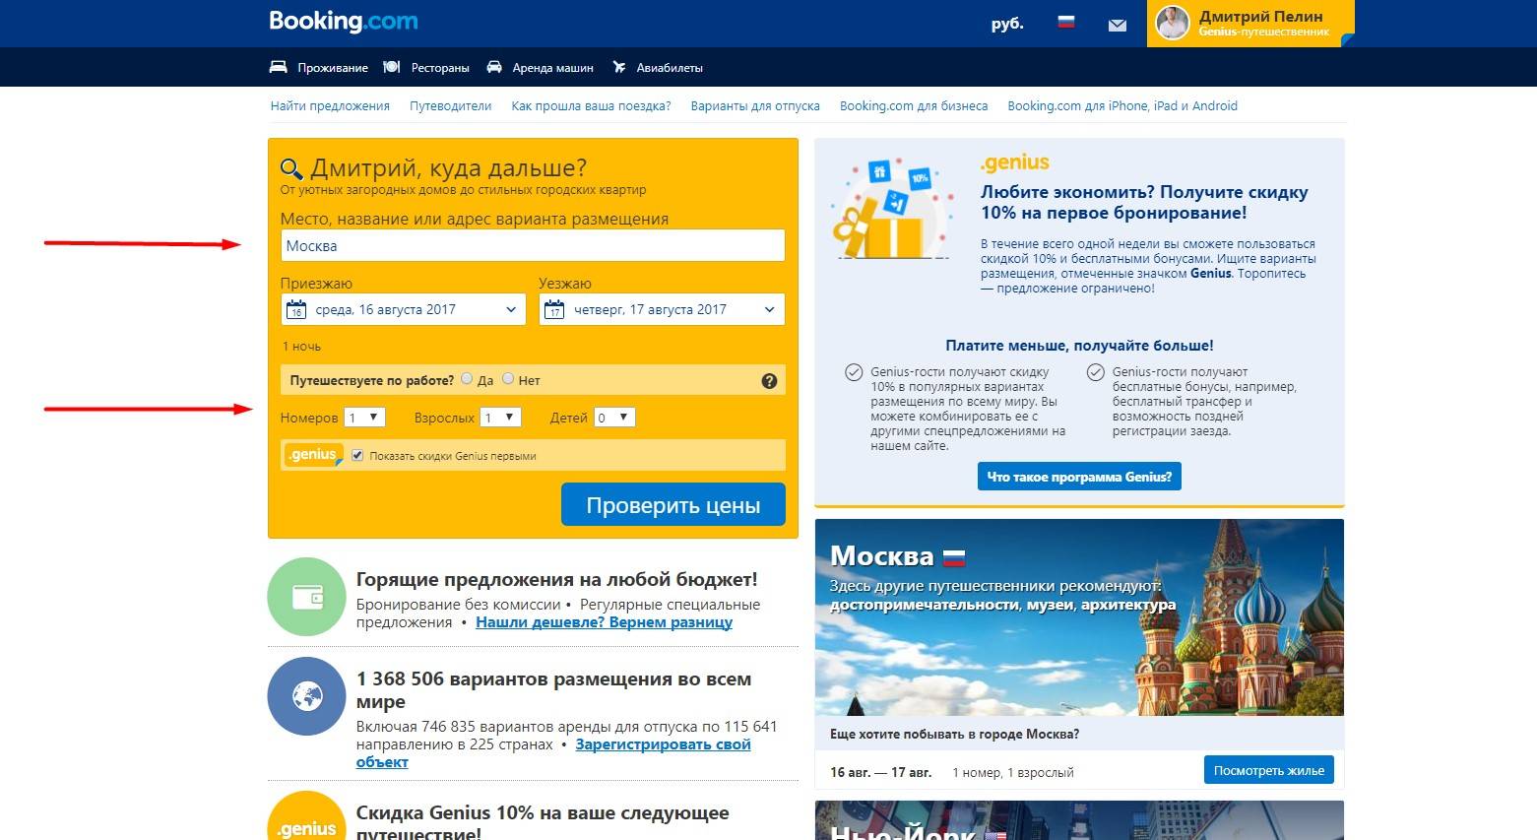Click the Russian flag language icon
The width and height of the screenshot is (1537, 840).
click(x=1065, y=22)
